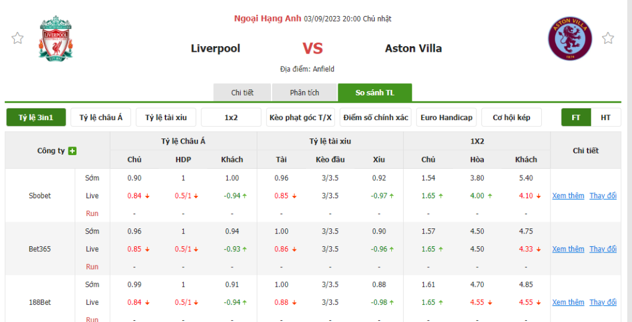Click the Liverpool club crest
The image size is (632, 322).
[56, 39]
